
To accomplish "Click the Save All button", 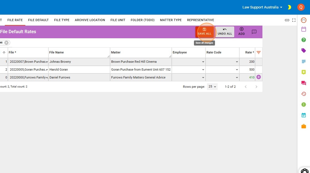I will pyautogui.click(x=204, y=32).
